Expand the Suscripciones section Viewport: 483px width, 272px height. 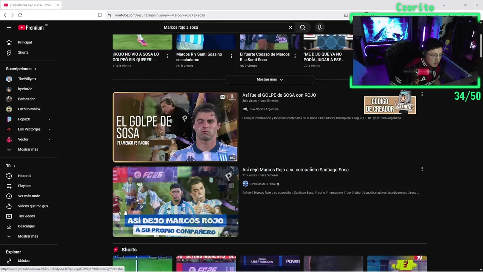(x=21, y=69)
